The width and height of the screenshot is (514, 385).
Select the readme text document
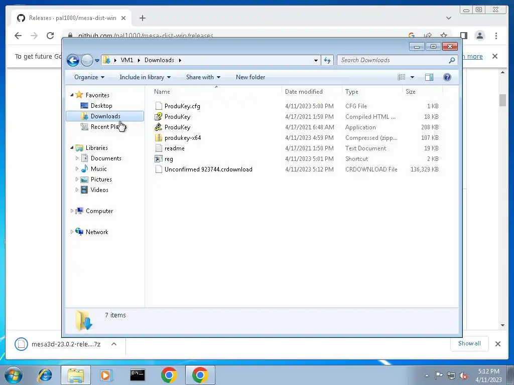174,148
